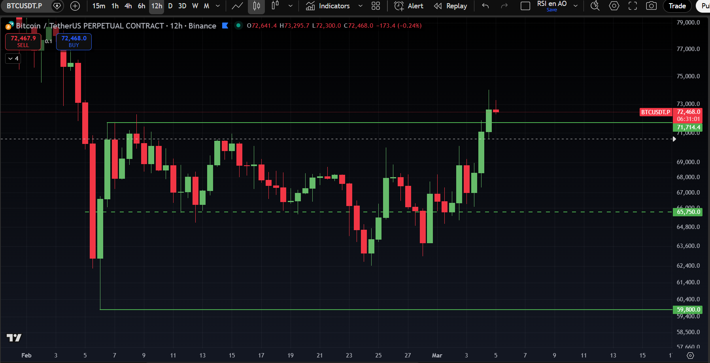Open the Indicators panel

[x=328, y=6]
